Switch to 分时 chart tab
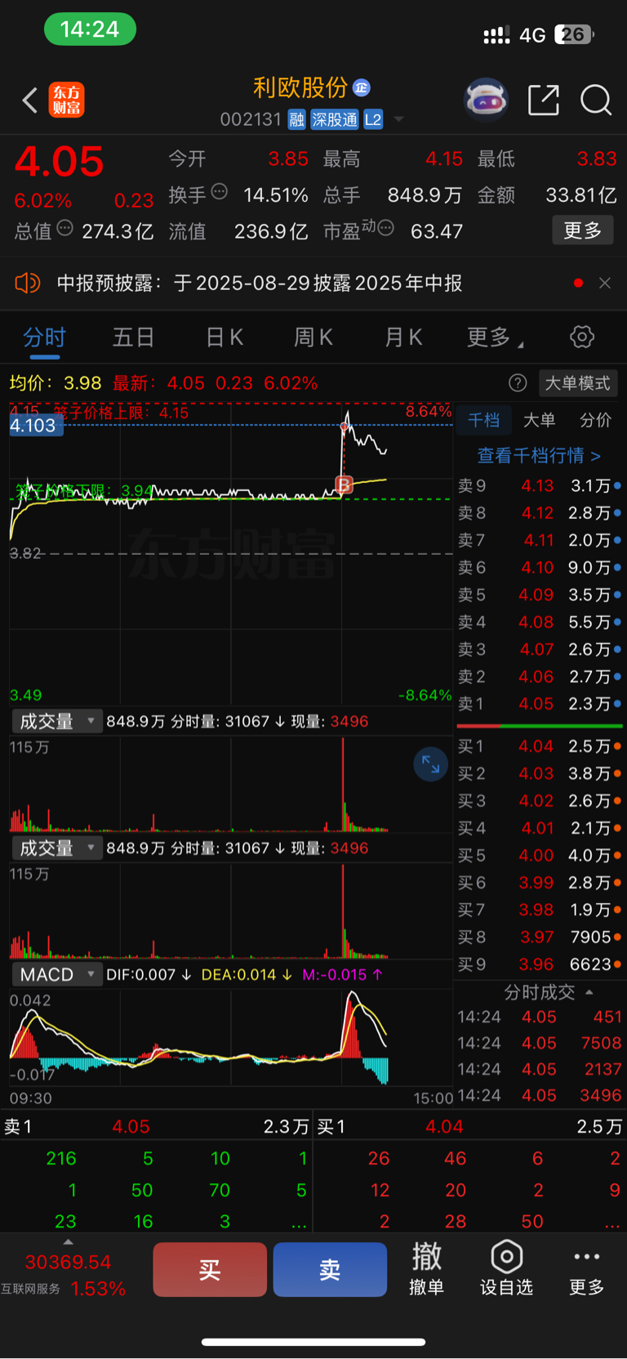Screen dimensions: 627x1359 pyautogui.click(x=44, y=337)
